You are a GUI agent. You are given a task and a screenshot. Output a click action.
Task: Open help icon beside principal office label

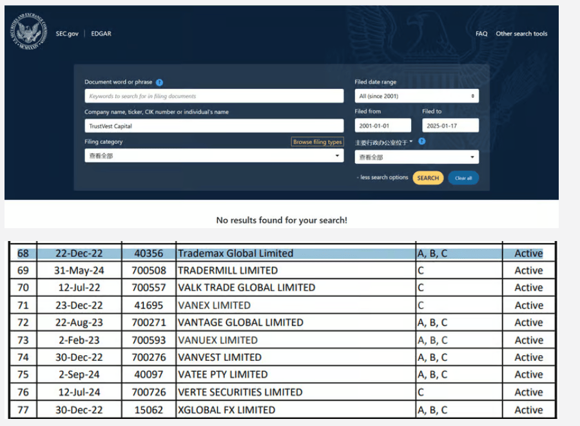tap(421, 141)
